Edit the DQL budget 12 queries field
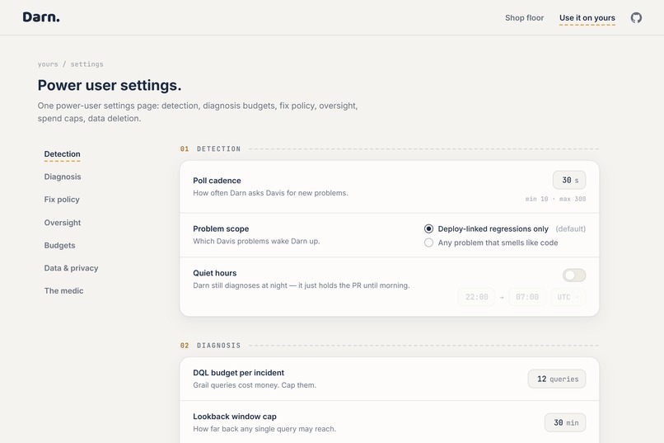This screenshot has height=443, width=664. (557, 379)
